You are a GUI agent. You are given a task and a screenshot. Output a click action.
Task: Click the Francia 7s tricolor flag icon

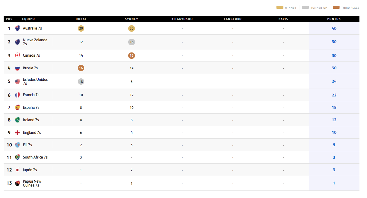pos(18,95)
